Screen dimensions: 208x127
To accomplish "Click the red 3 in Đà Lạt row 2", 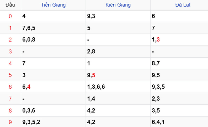I will [158, 40].
